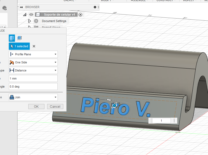Screen dimensions: 208x155
Task: Cancel the extrude dialog
Action: coord(55,106)
